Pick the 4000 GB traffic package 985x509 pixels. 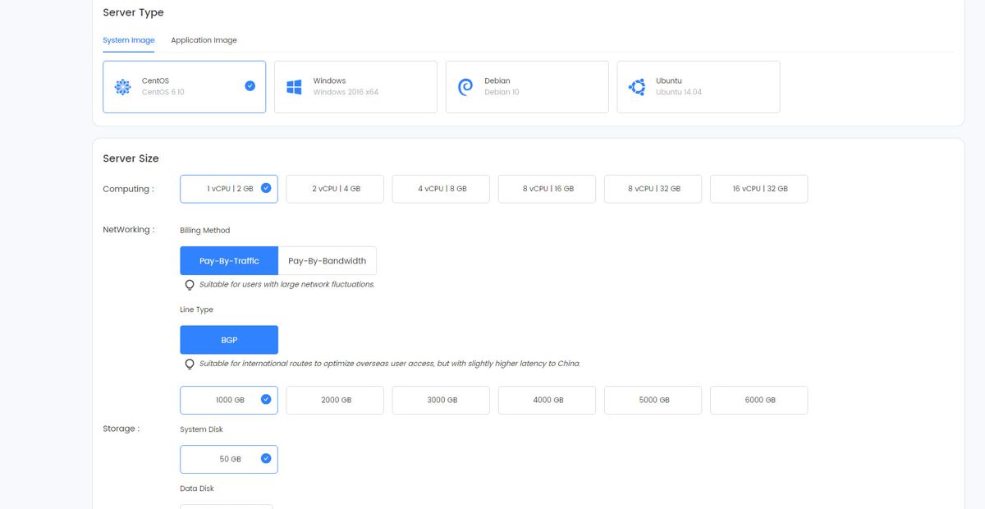click(547, 400)
